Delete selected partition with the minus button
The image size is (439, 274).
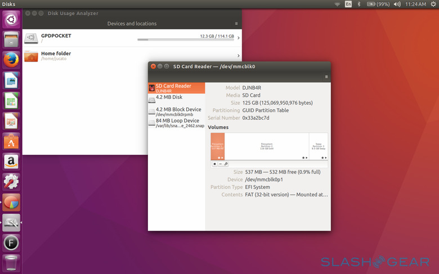(220, 164)
